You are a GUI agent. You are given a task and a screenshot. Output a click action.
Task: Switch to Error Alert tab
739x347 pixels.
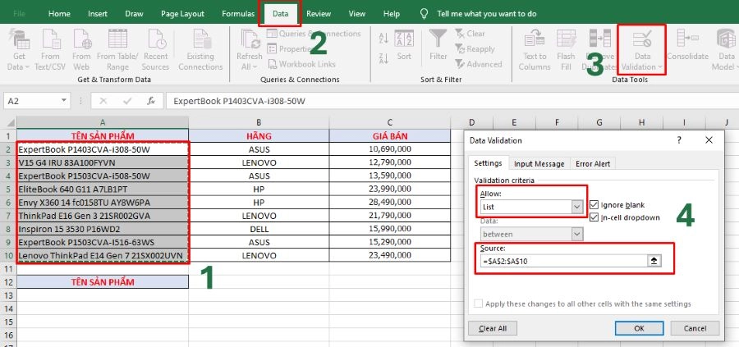coord(593,163)
